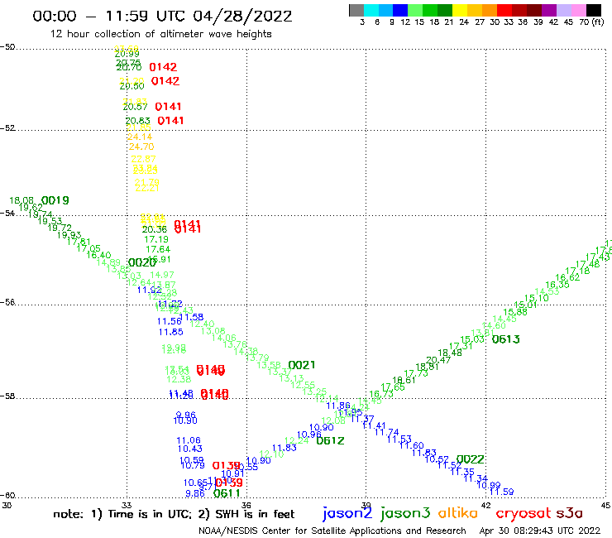The width and height of the screenshot is (612, 538).
Task: Click the cyan legend swatch above 3-6
Action: pos(371,10)
